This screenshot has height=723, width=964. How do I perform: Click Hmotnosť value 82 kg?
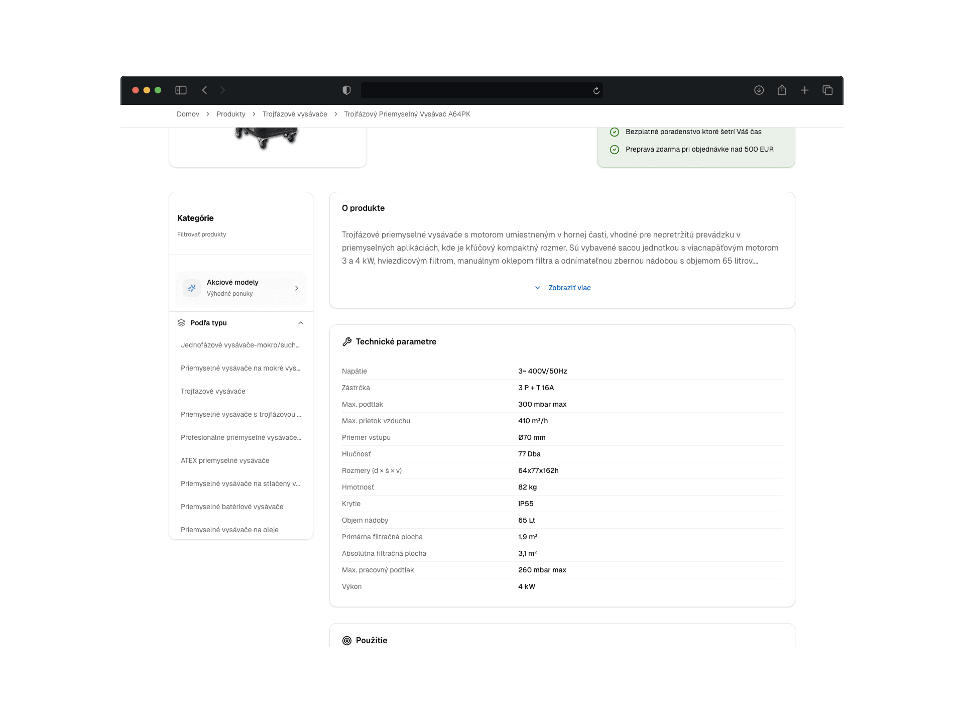[527, 487]
